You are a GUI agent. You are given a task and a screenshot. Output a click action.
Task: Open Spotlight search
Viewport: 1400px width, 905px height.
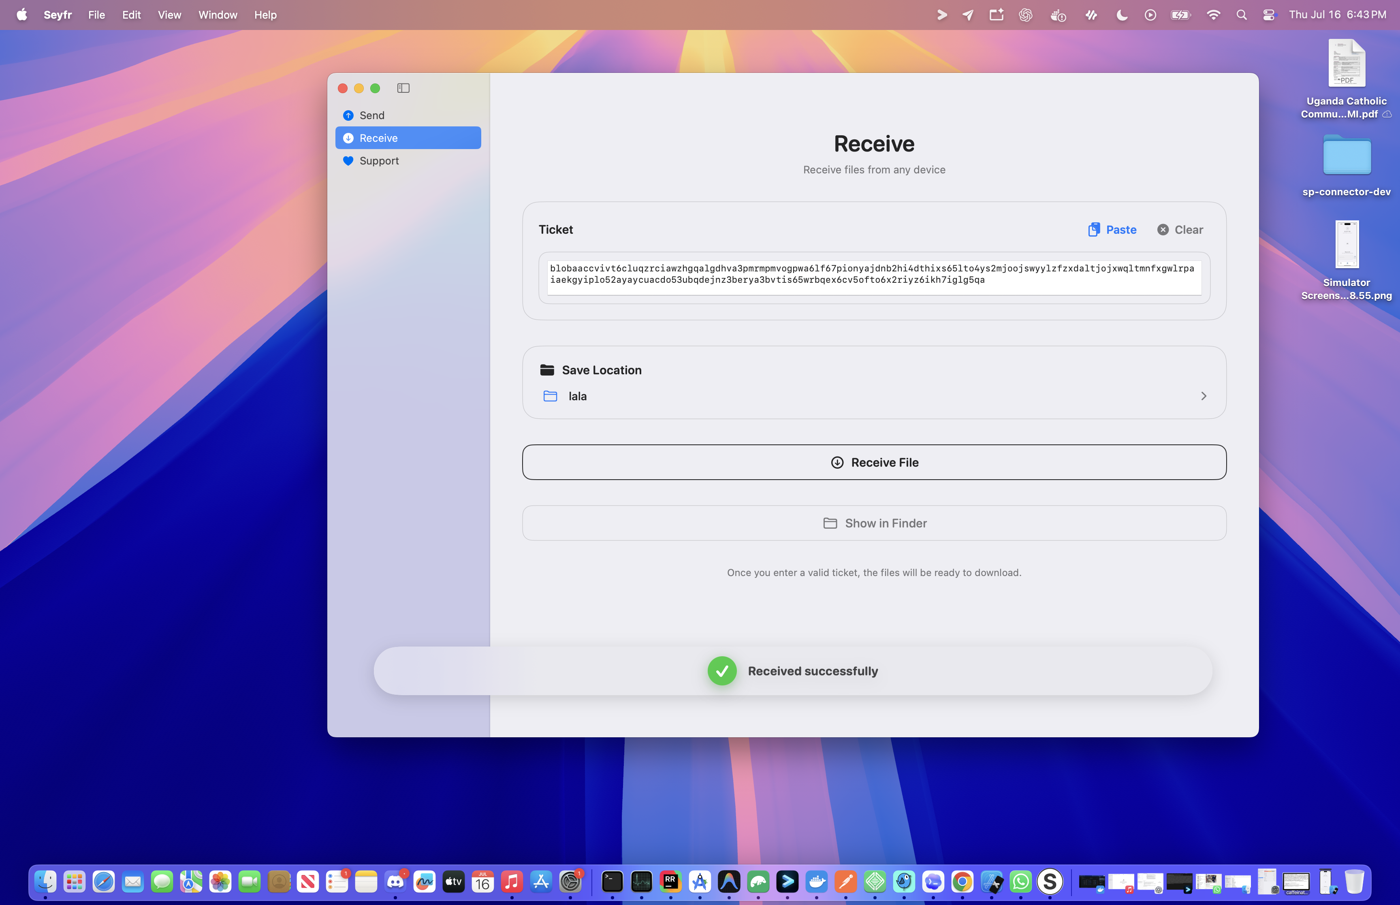[1241, 15]
